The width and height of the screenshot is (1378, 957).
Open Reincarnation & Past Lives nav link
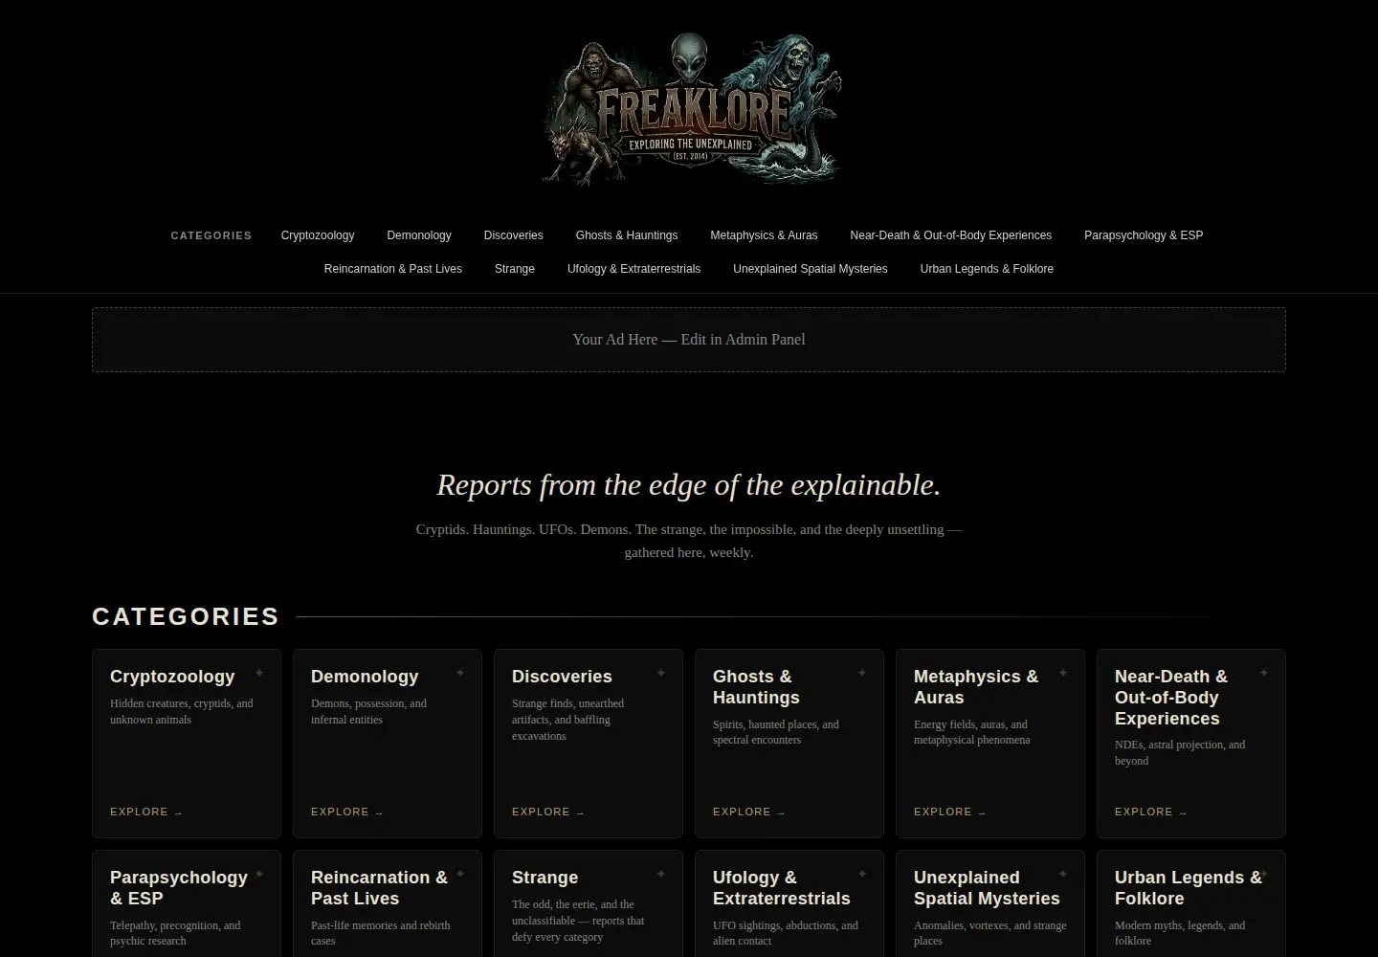393,269
